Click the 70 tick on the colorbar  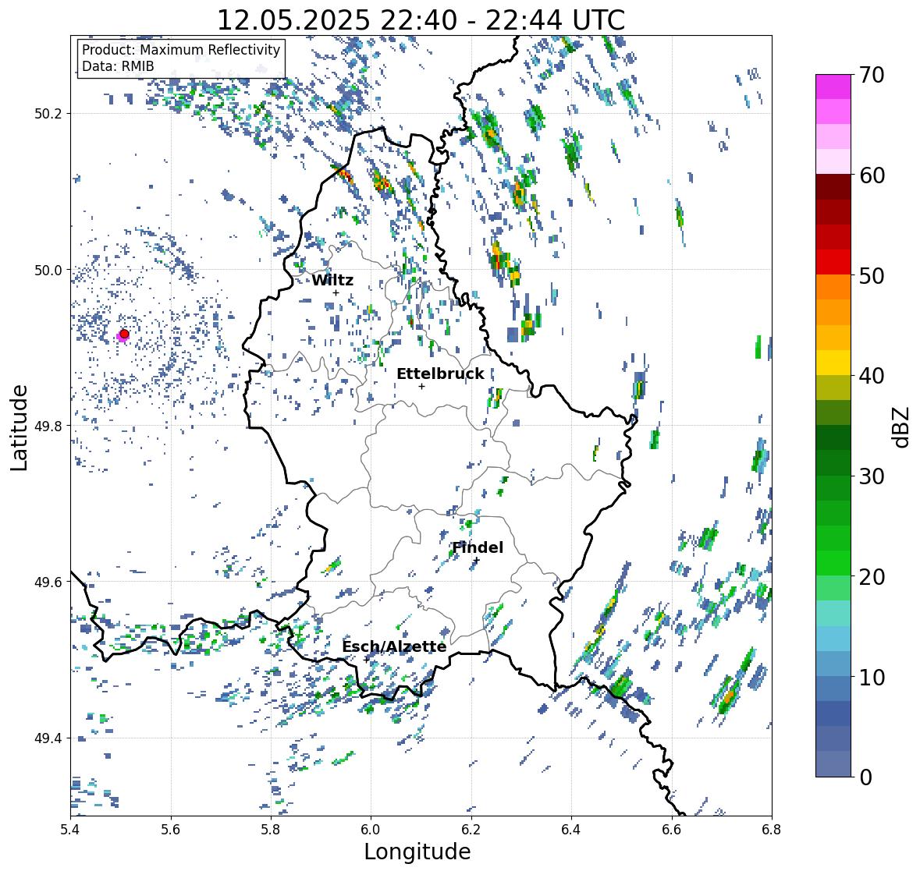point(872,75)
